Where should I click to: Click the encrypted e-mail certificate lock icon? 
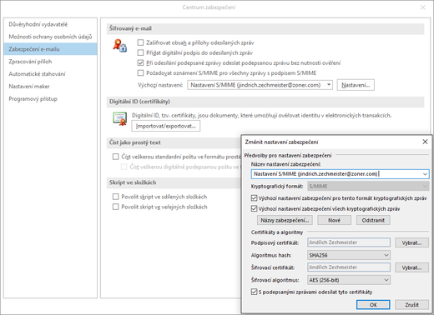119,46
